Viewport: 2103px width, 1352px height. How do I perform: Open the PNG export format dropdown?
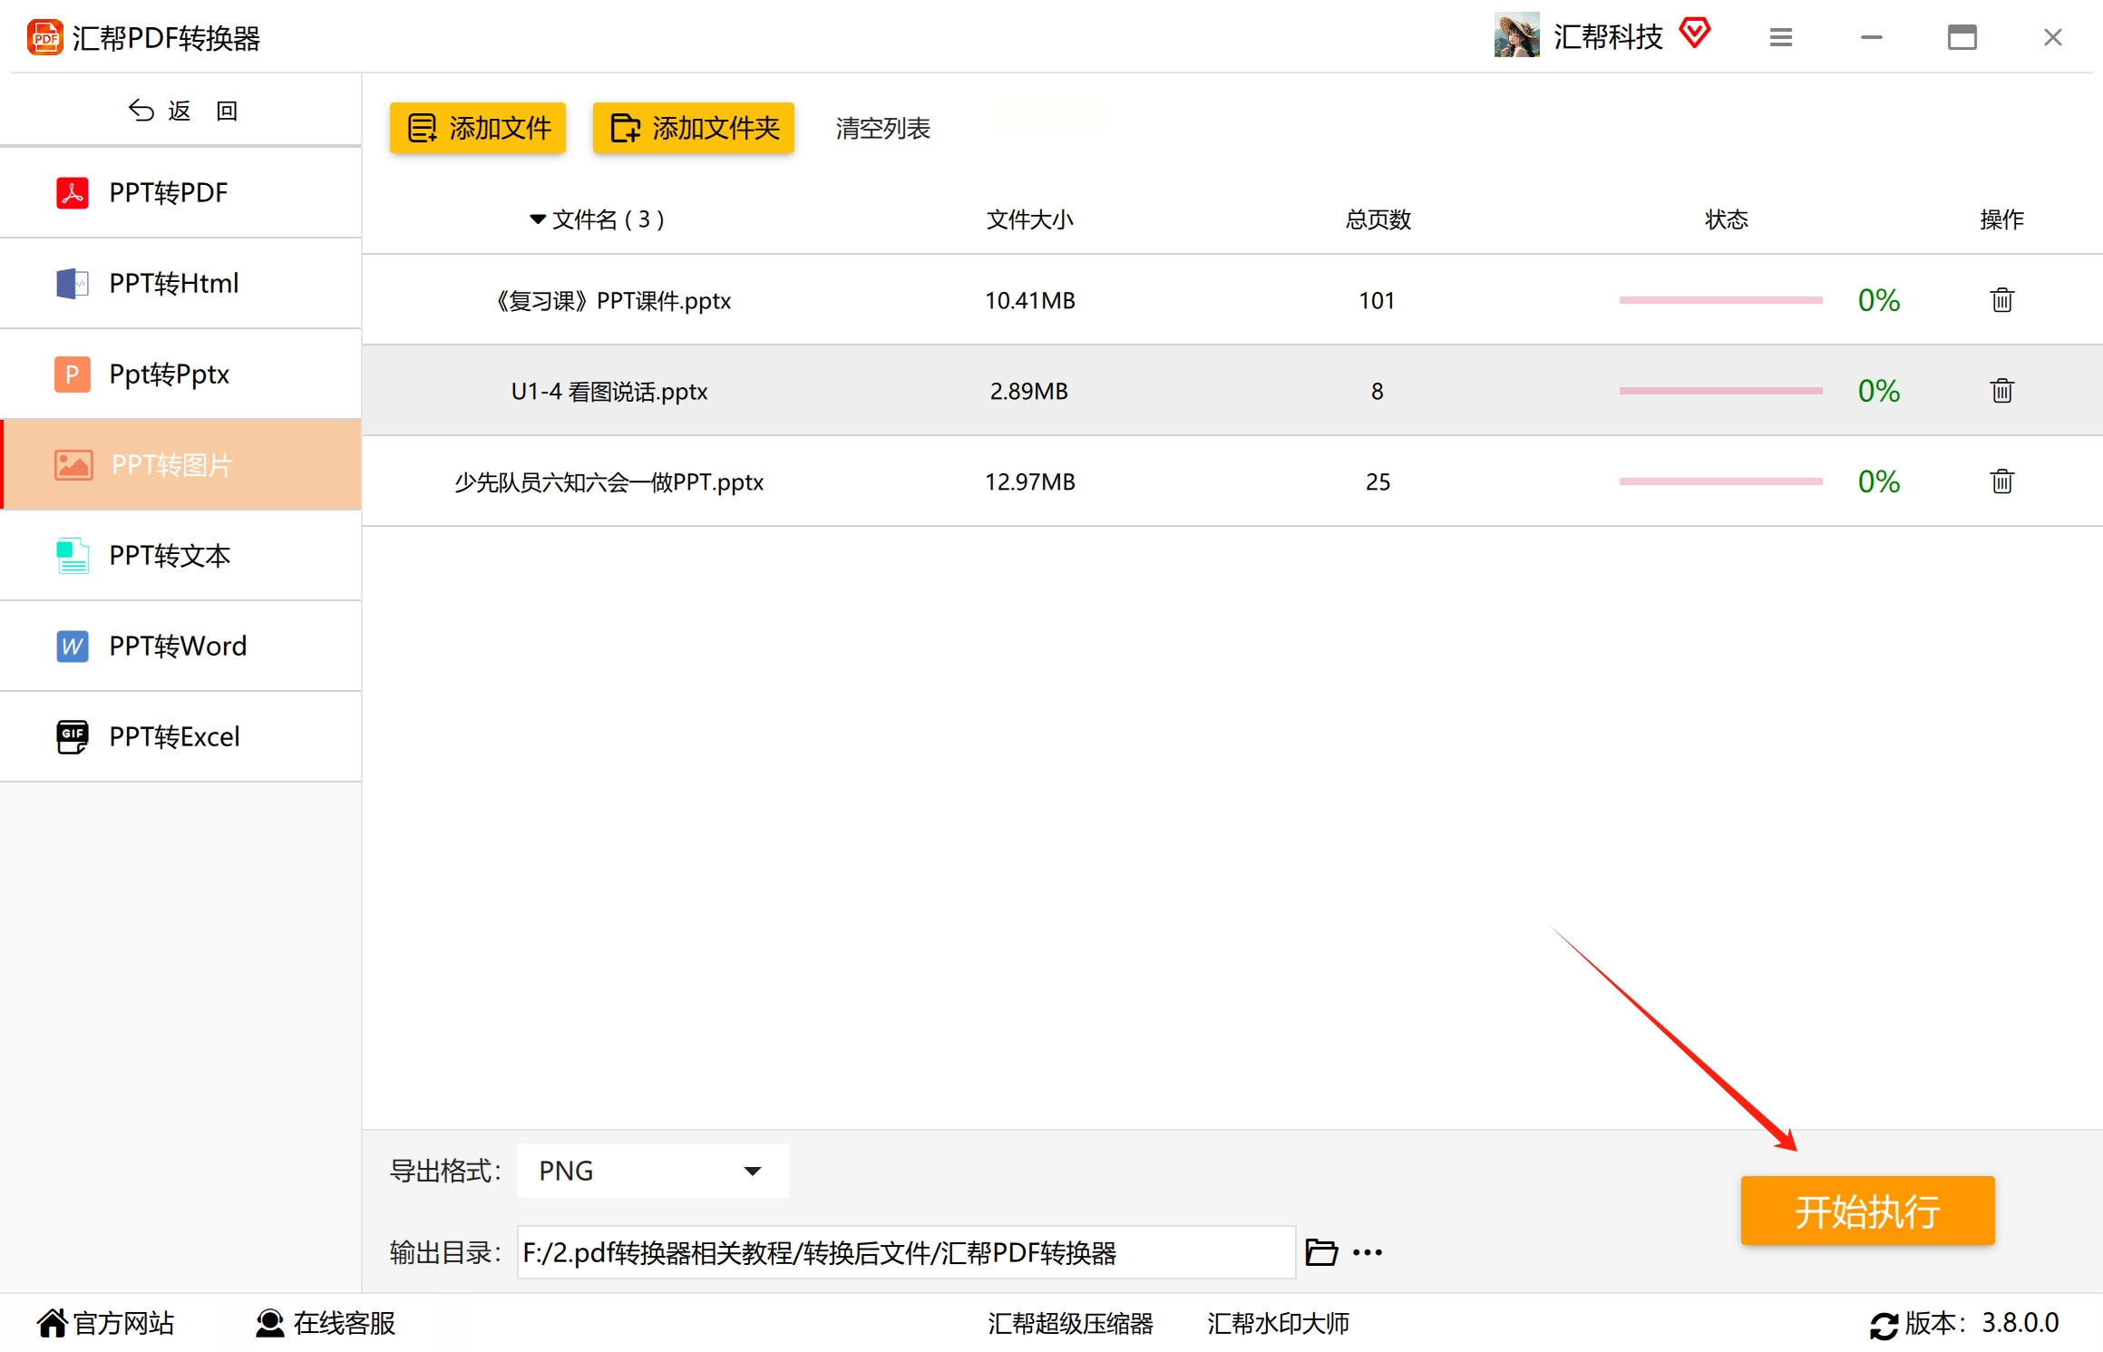click(x=652, y=1171)
